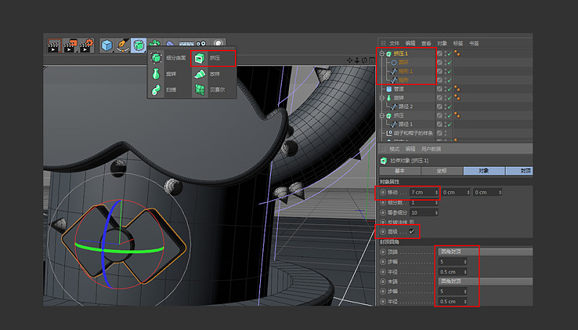
Task: Open the spline pen tool icon
Action: tap(123, 45)
